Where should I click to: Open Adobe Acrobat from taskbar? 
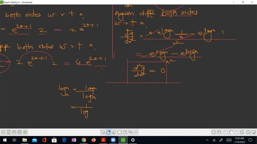[x=104, y=140]
